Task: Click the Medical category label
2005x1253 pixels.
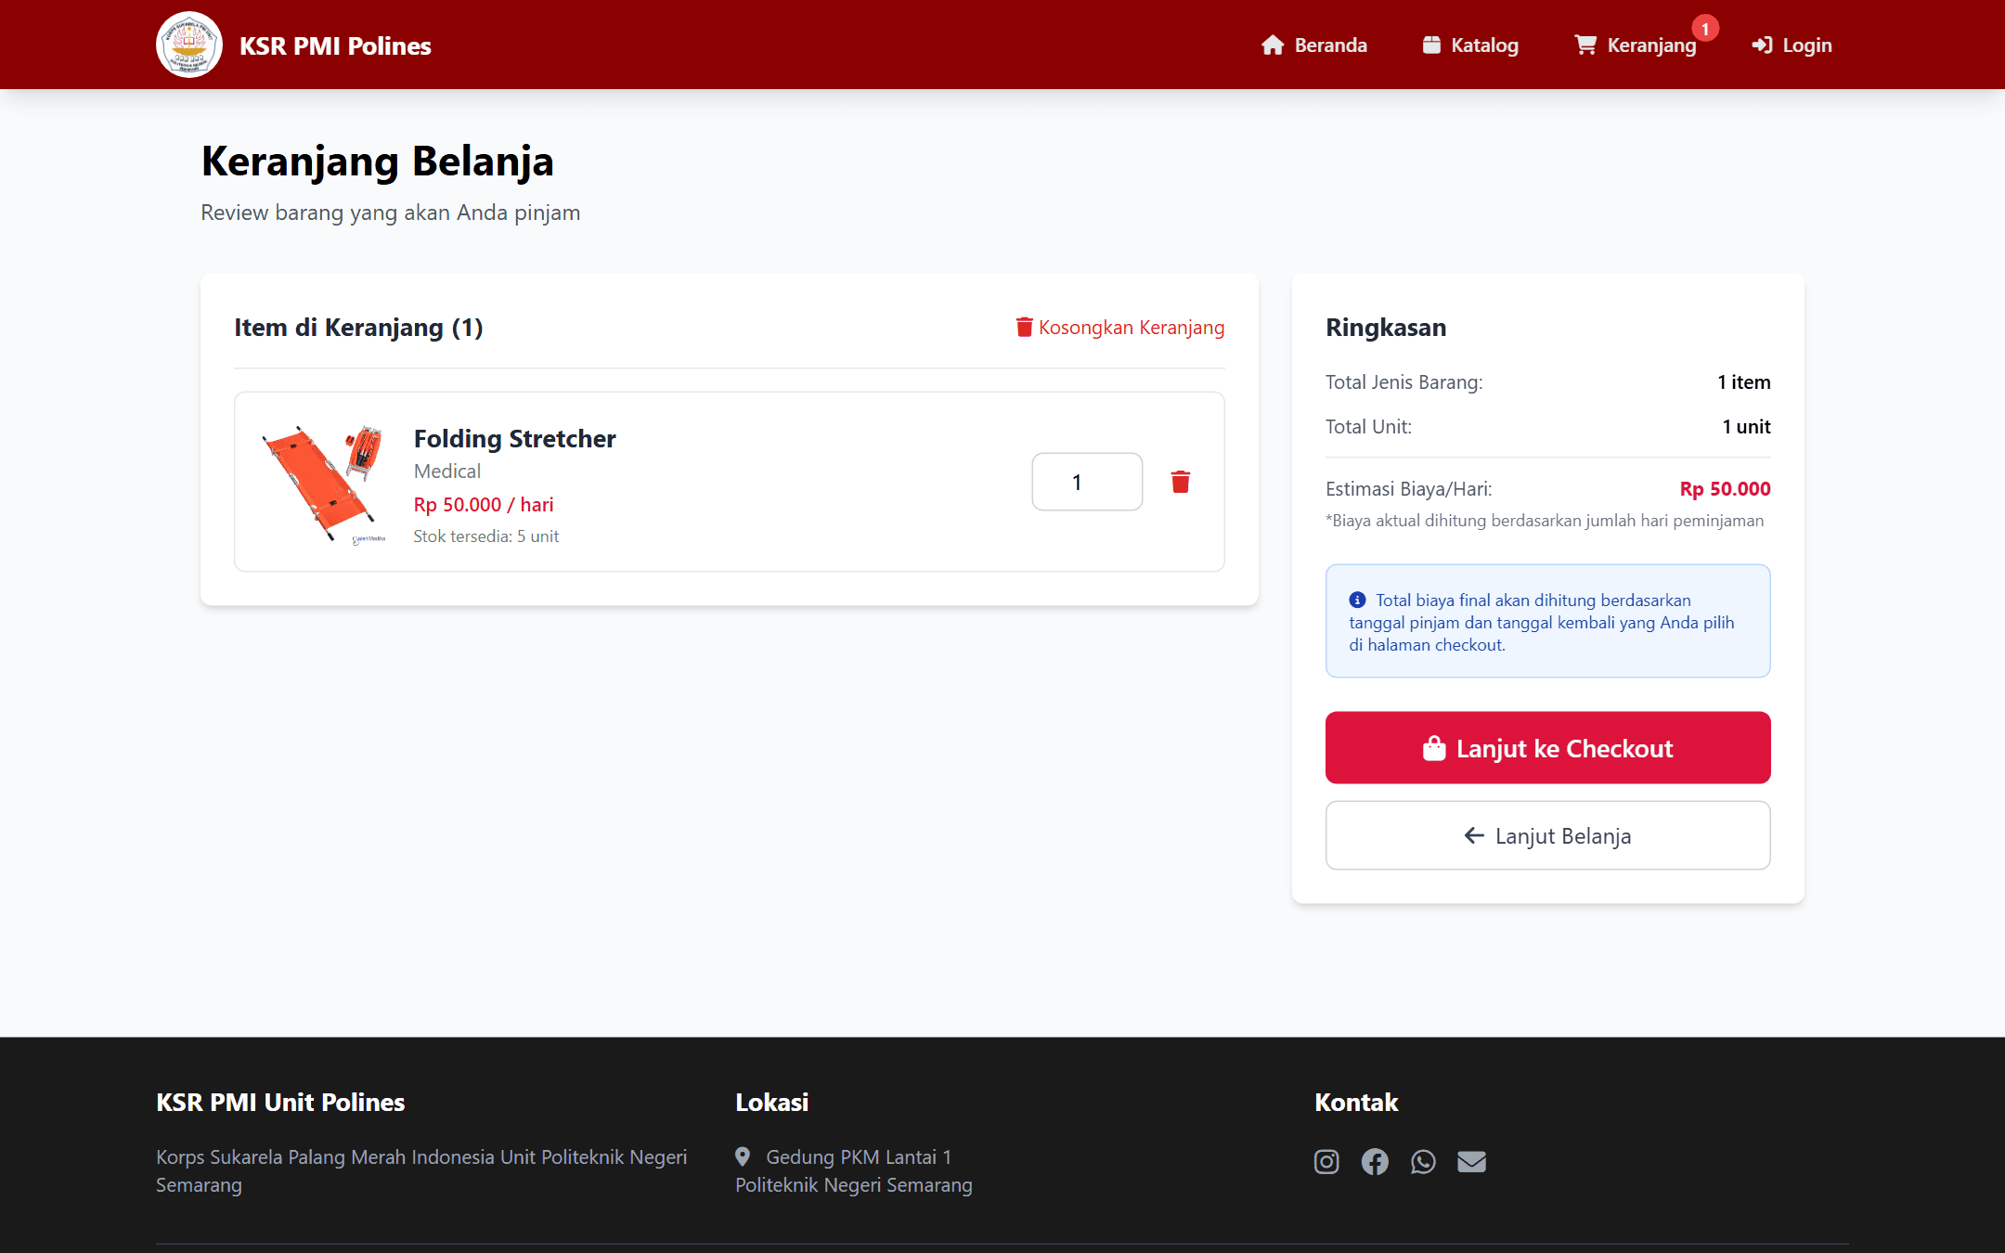Action: coord(447,471)
